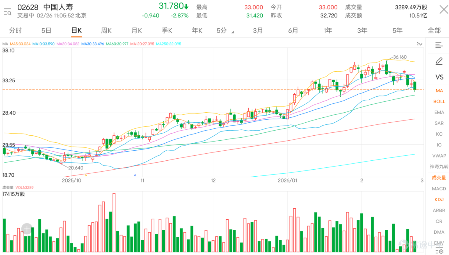Open the VS compare tool
This screenshot has width=449, height=255.
(439, 77)
